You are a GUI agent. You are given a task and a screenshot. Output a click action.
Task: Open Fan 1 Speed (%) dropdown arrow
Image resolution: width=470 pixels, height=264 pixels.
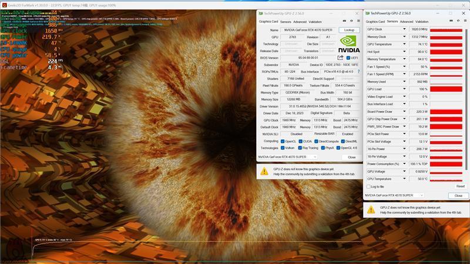404,66
